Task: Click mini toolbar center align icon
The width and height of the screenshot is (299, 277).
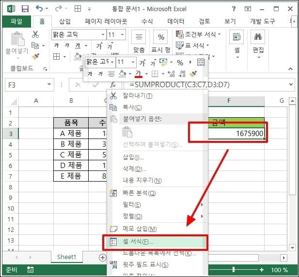Action: (111, 74)
